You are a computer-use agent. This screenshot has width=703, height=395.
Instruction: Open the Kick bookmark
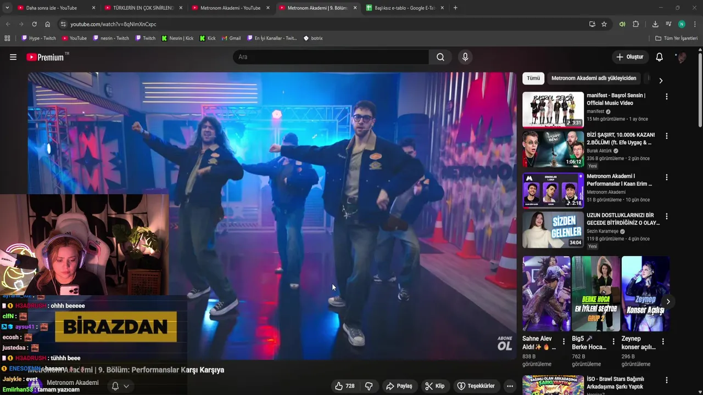coord(207,38)
